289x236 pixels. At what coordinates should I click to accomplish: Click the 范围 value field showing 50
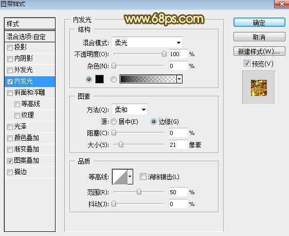coord(178,192)
